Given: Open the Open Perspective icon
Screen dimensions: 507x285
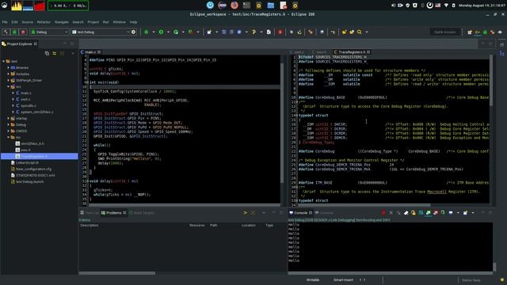Looking at the screenshot, I should click(x=470, y=32).
